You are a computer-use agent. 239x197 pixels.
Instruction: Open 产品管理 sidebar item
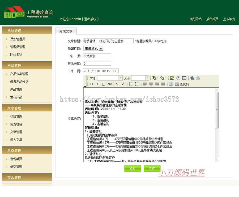click(x=16, y=89)
